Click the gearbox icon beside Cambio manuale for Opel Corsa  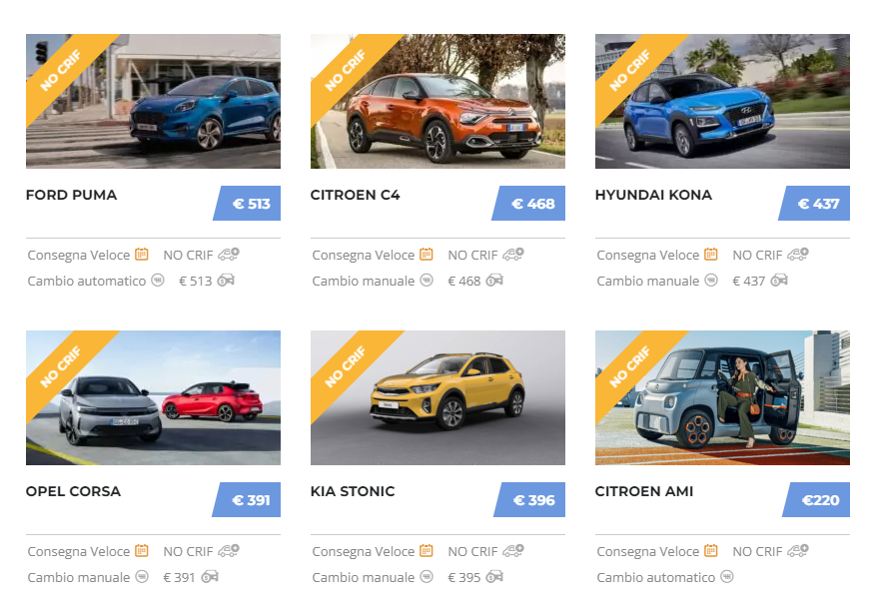click(143, 577)
